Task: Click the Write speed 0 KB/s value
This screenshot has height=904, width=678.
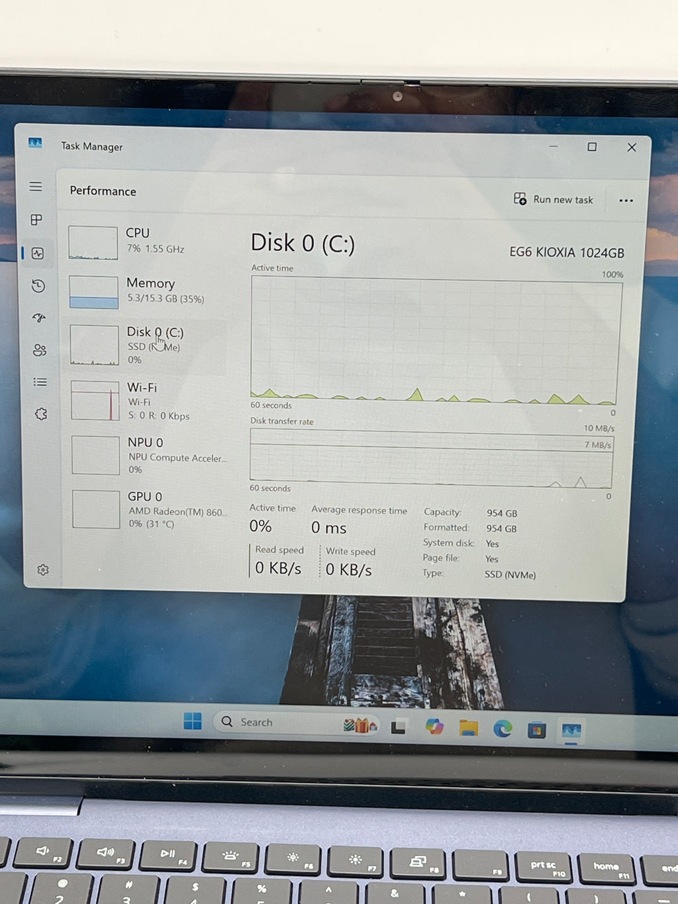Action: 349,570
